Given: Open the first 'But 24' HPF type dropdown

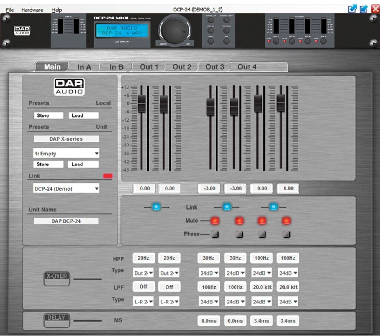Looking at the screenshot, I should 143,273.
